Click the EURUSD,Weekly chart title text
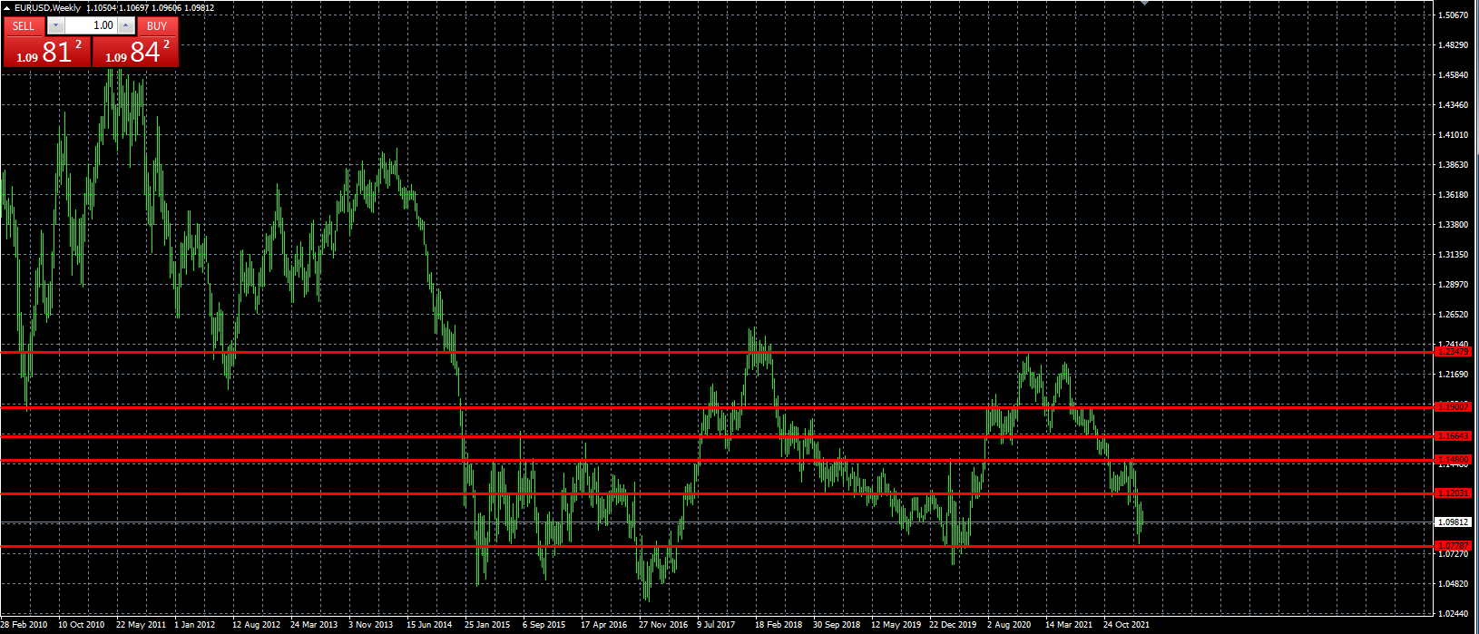 [x=47, y=8]
